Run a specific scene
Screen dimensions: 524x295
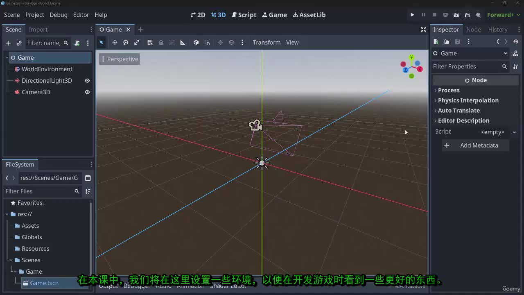click(467, 15)
